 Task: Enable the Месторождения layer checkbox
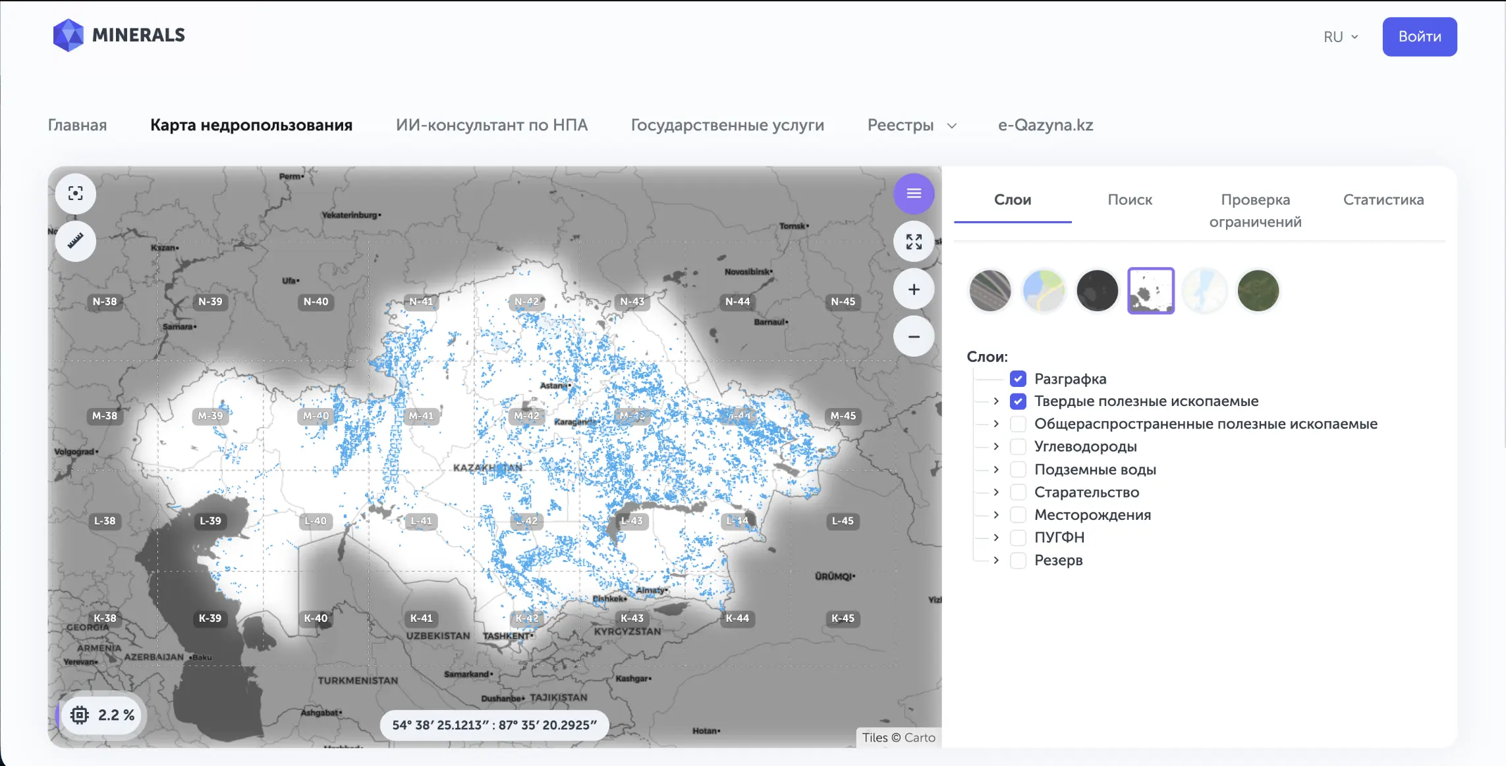pos(1018,515)
